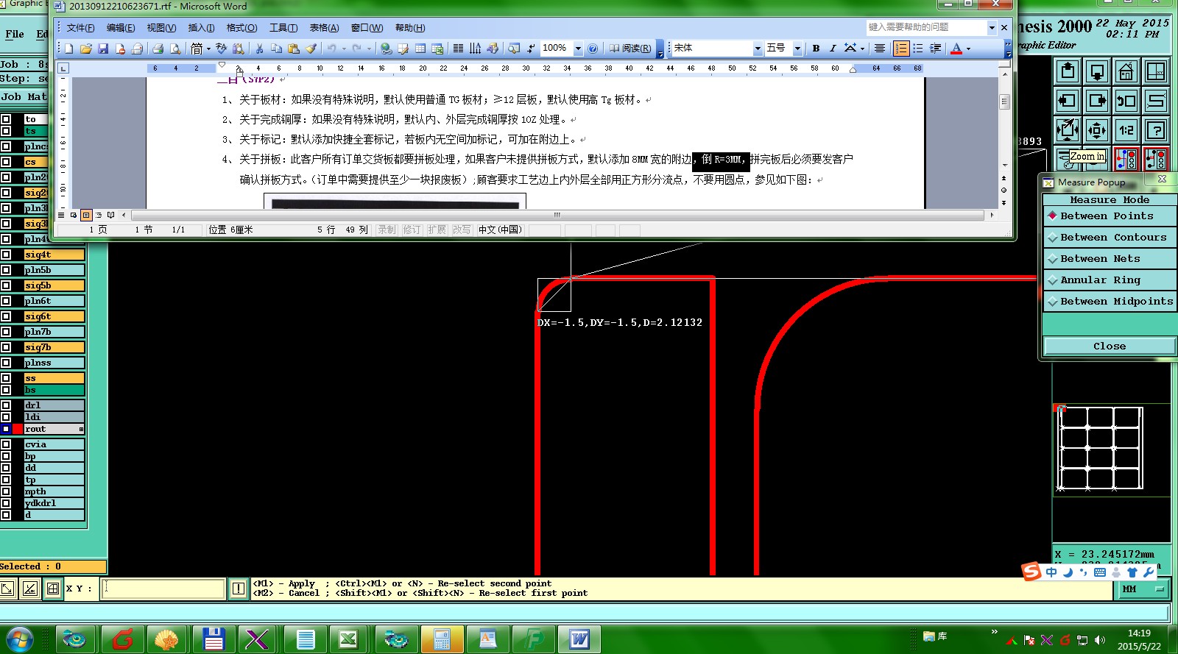Click the Word Save icon

(x=103, y=49)
